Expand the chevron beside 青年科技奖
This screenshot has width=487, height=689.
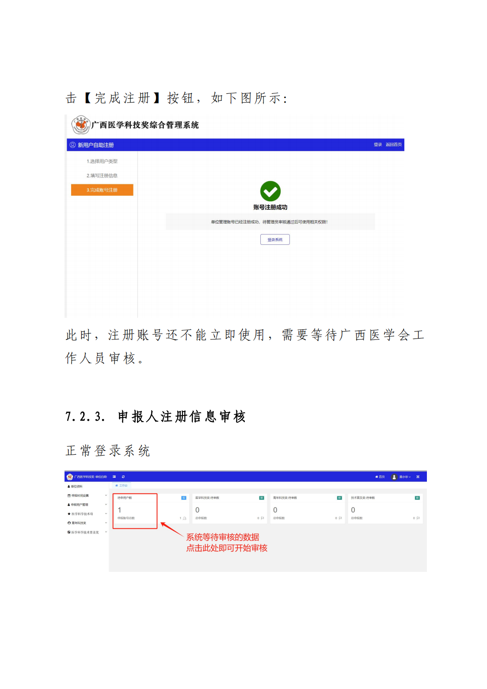click(106, 523)
